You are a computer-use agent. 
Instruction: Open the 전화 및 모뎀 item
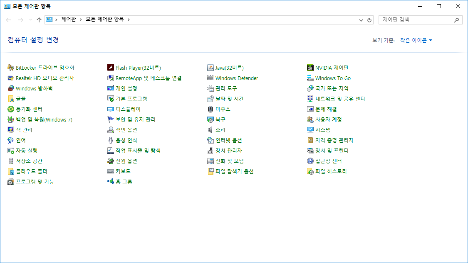pos(225,161)
